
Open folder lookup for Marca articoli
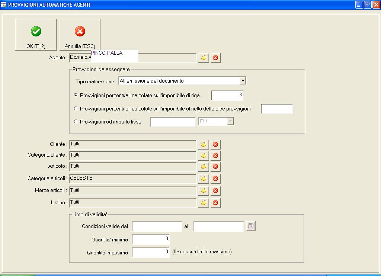tap(204, 190)
